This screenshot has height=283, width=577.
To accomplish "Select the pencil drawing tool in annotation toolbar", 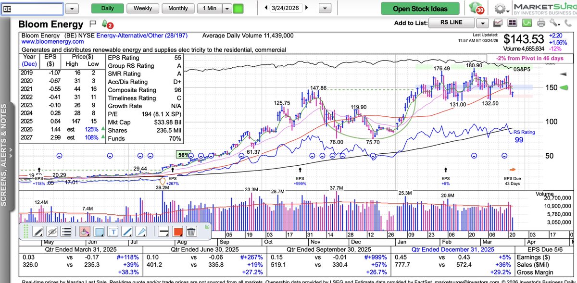I will 38,231.
